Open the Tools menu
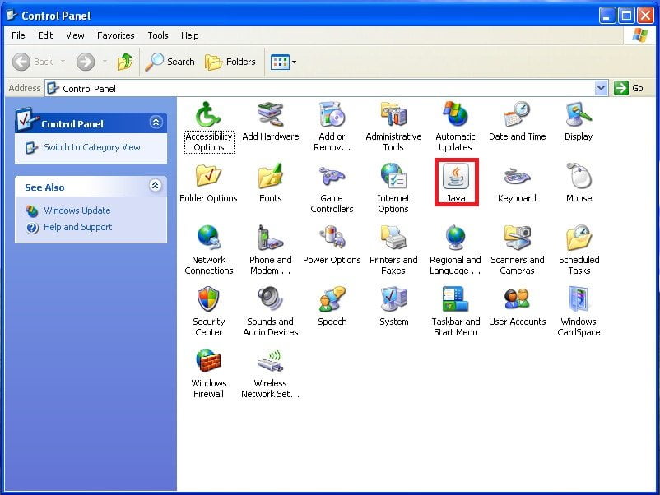Image resolution: width=660 pixels, height=495 pixels. [x=158, y=35]
